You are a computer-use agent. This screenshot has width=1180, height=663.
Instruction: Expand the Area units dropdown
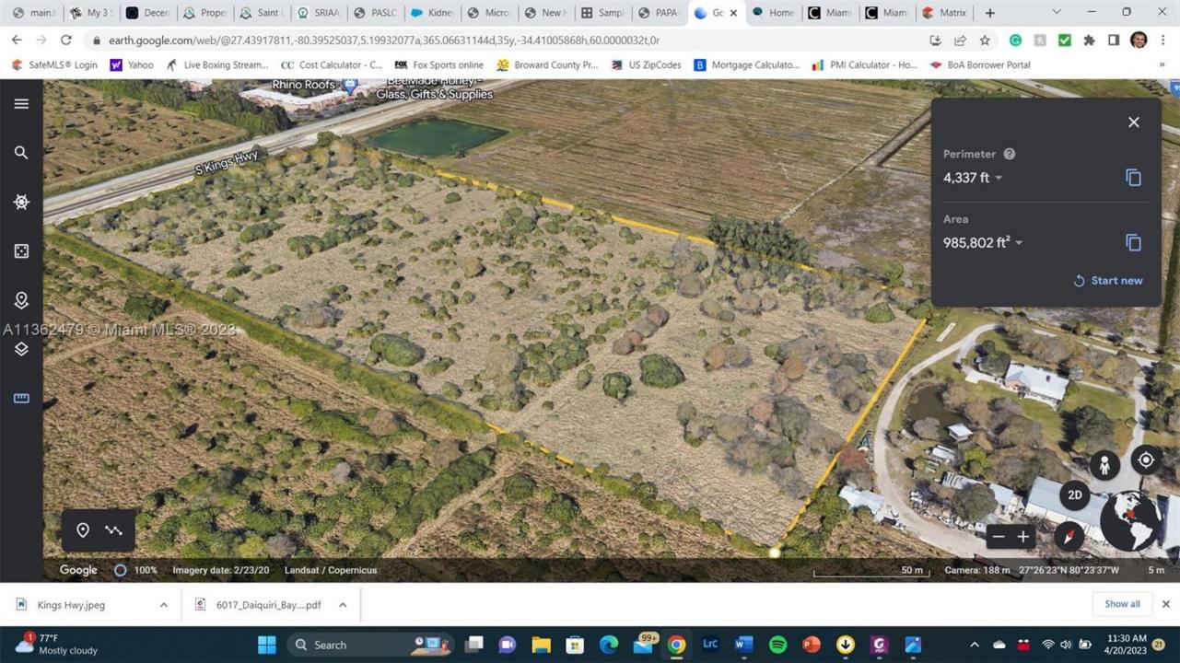(1018, 242)
